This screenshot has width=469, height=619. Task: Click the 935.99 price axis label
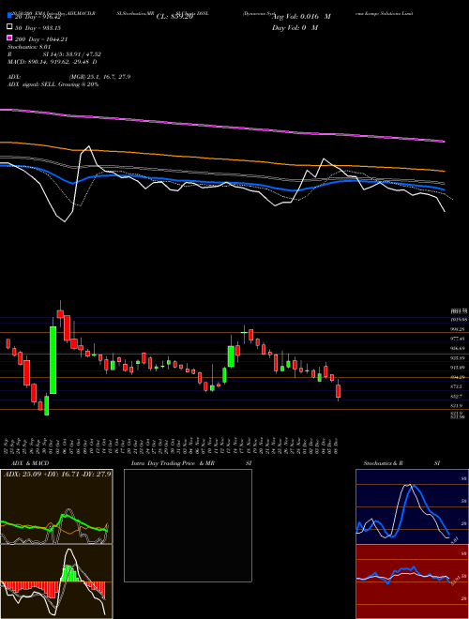tap(458, 358)
